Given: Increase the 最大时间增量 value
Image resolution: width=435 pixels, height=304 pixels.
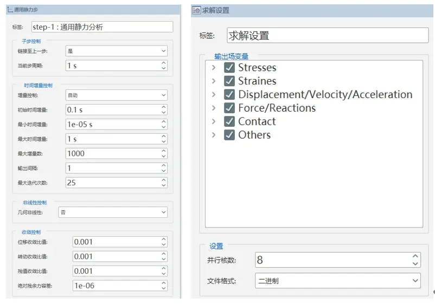Looking at the screenshot, I should click(164, 137).
